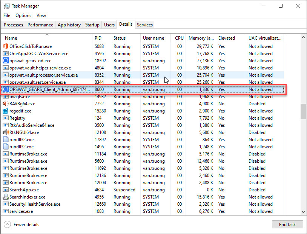Click the RuntimeBroker.exe icon with PID 5600
The width and height of the screenshot is (307, 234).
6,161
